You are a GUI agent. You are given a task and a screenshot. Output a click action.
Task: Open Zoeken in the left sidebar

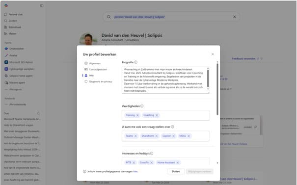[11, 21]
